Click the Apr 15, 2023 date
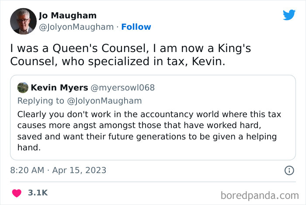Viewport: 306px width, 205px height. (80, 170)
